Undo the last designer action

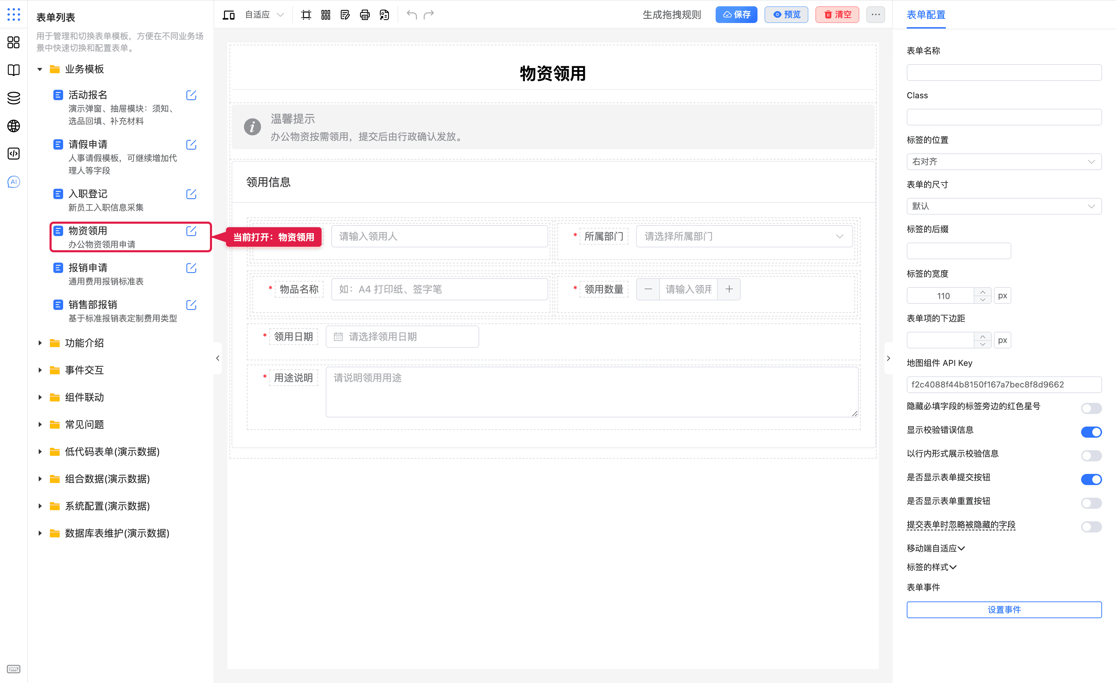click(412, 15)
